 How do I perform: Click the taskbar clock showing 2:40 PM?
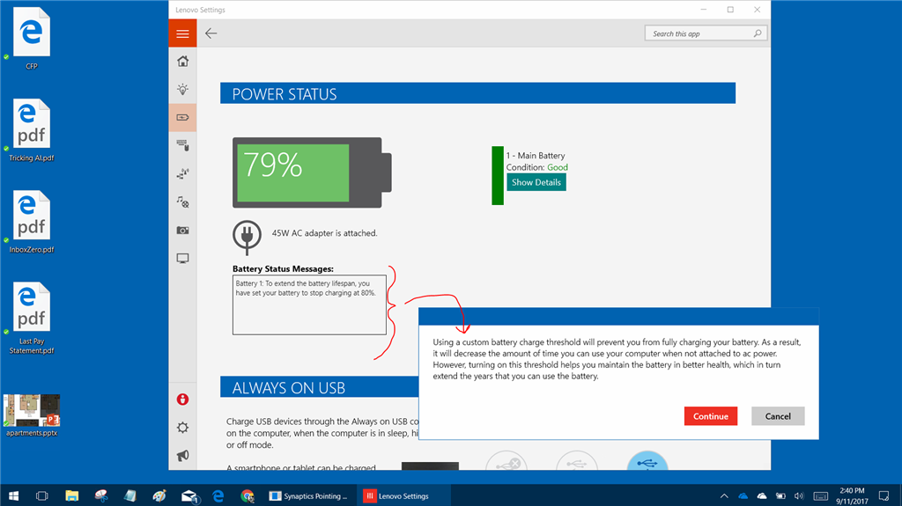click(x=852, y=495)
